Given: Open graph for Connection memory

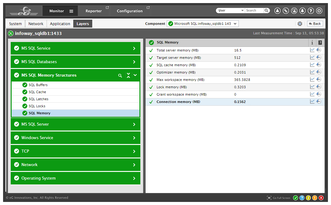Looking at the screenshot, I should (x=312, y=101).
